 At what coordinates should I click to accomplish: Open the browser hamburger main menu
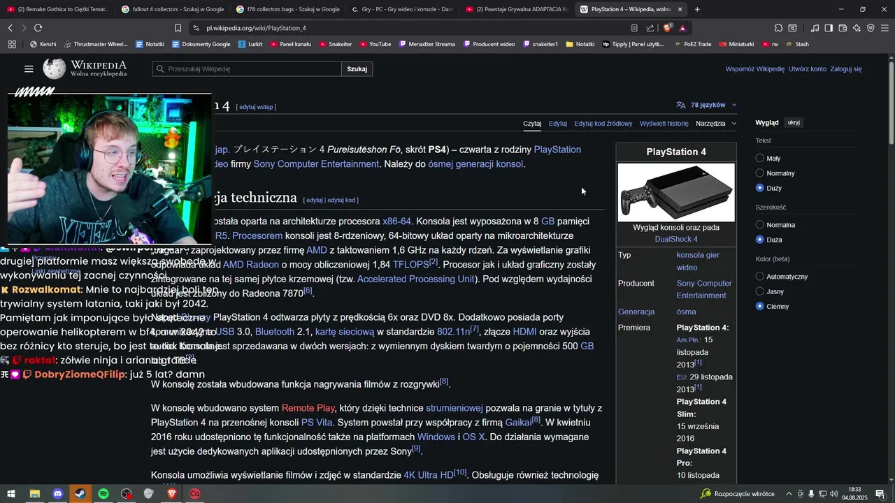(885, 28)
